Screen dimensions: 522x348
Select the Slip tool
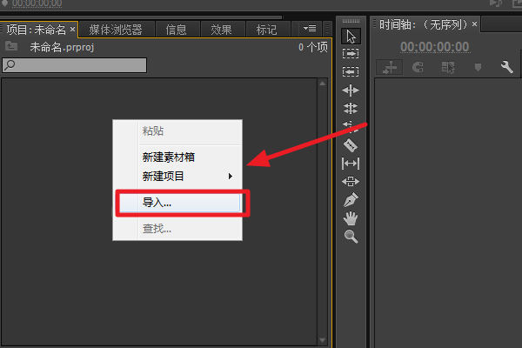click(351, 164)
